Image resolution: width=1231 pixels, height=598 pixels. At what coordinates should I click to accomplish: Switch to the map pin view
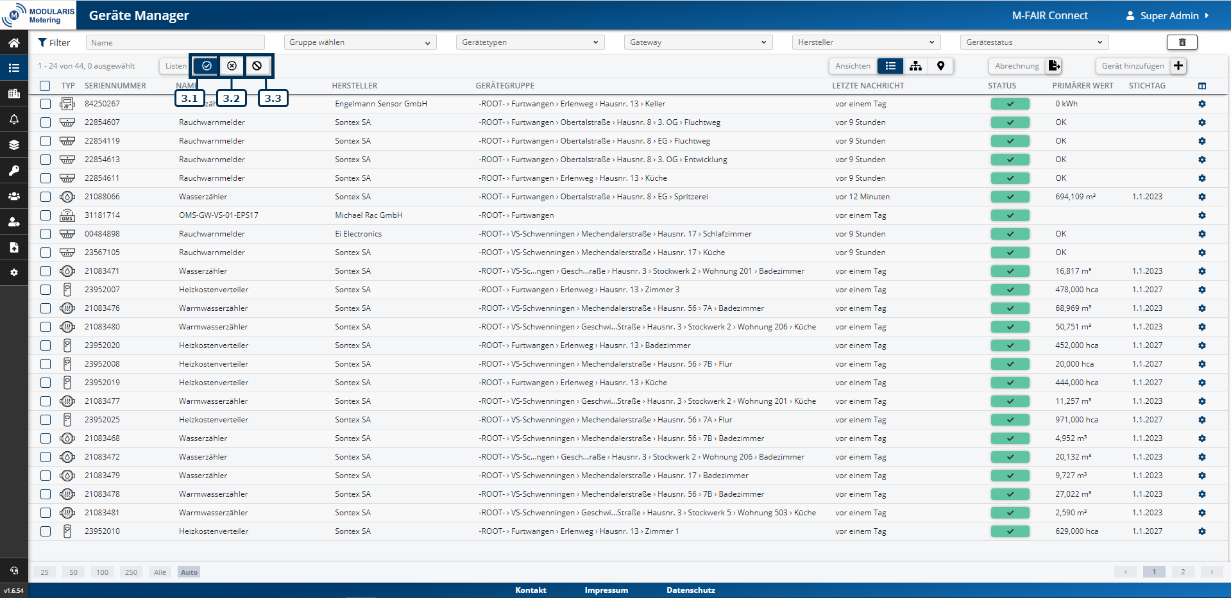[940, 66]
